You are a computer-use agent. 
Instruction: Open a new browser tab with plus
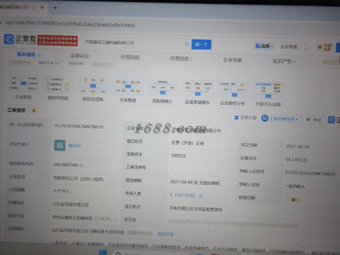(x=55, y=8)
